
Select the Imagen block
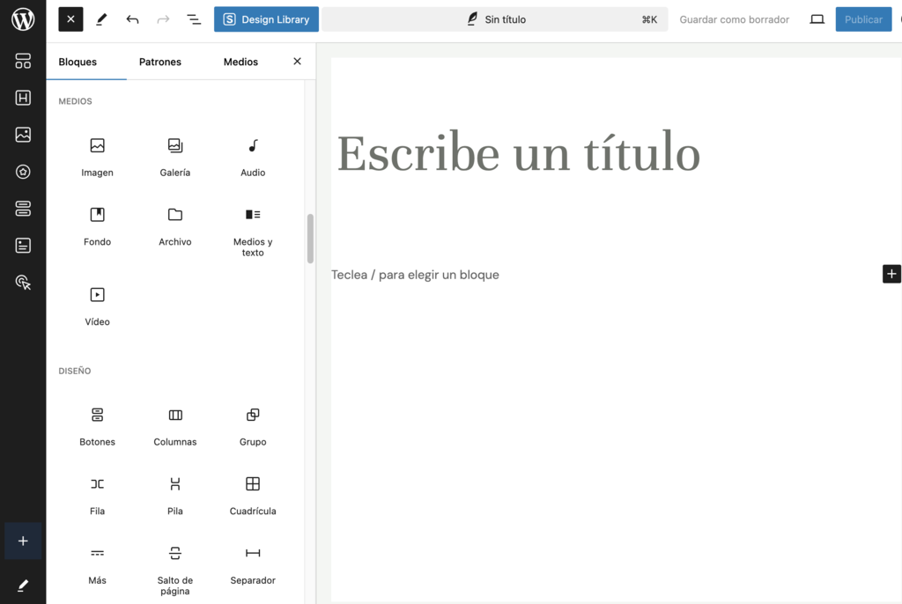97,154
